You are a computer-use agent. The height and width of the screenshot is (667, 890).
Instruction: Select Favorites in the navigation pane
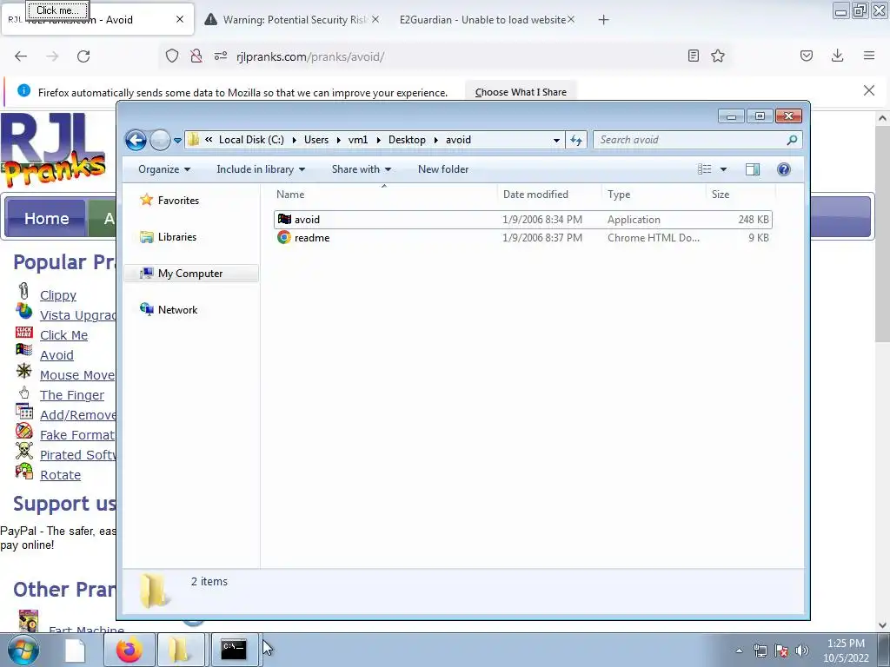178,201
